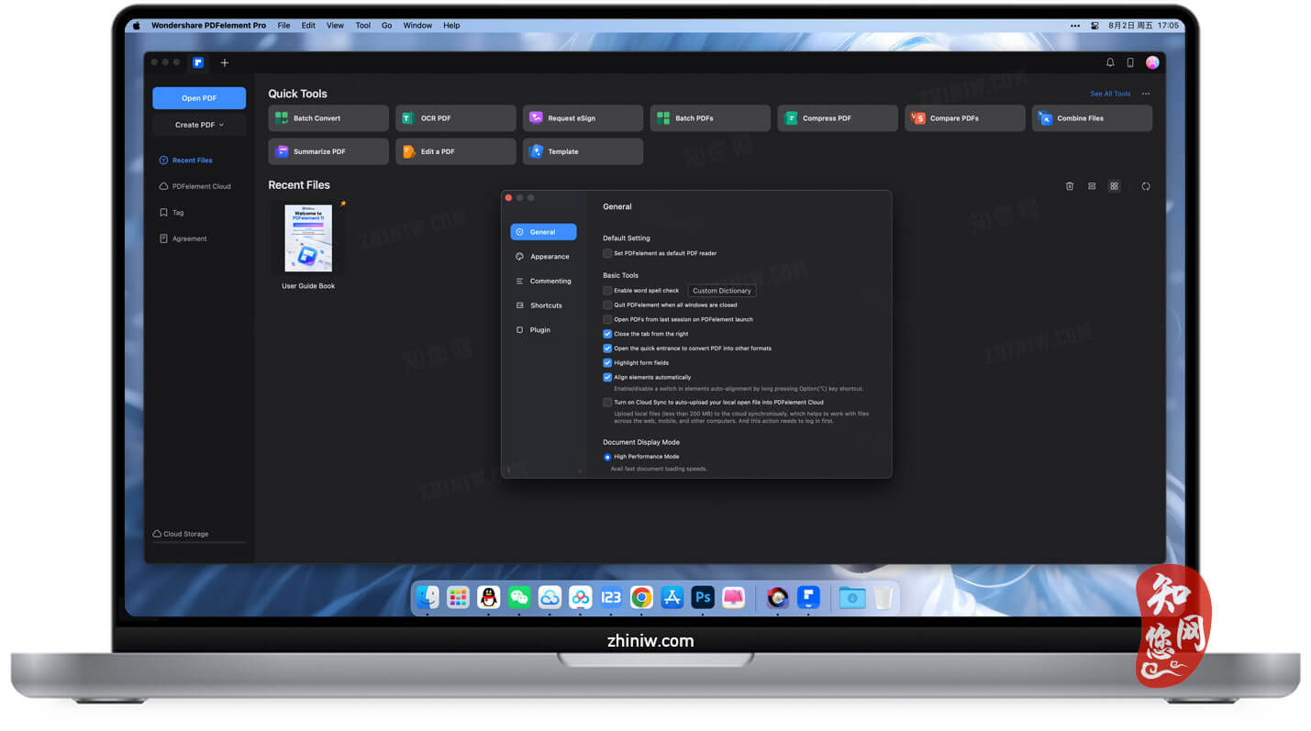Viewport: 1311px width, 731px height.
Task: Open PDFelement Cloud in sidebar
Action: pos(194,186)
